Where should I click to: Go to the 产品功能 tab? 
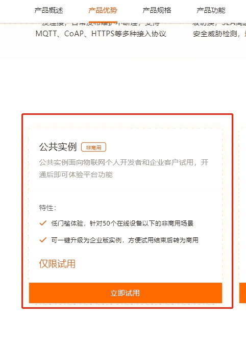(x=211, y=10)
